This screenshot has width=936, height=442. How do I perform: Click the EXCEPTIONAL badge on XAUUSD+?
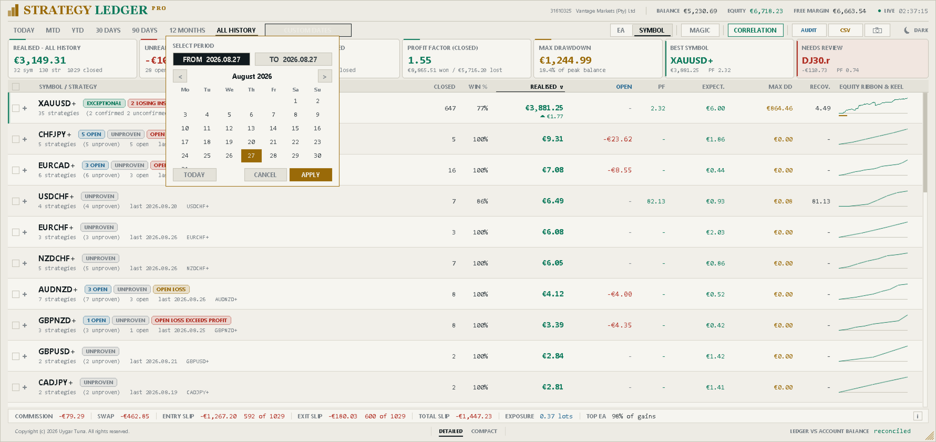pos(104,104)
